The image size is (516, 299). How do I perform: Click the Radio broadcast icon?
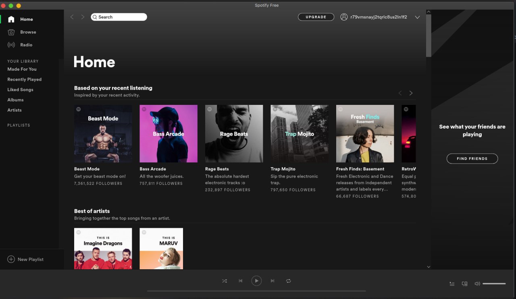(x=11, y=45)
